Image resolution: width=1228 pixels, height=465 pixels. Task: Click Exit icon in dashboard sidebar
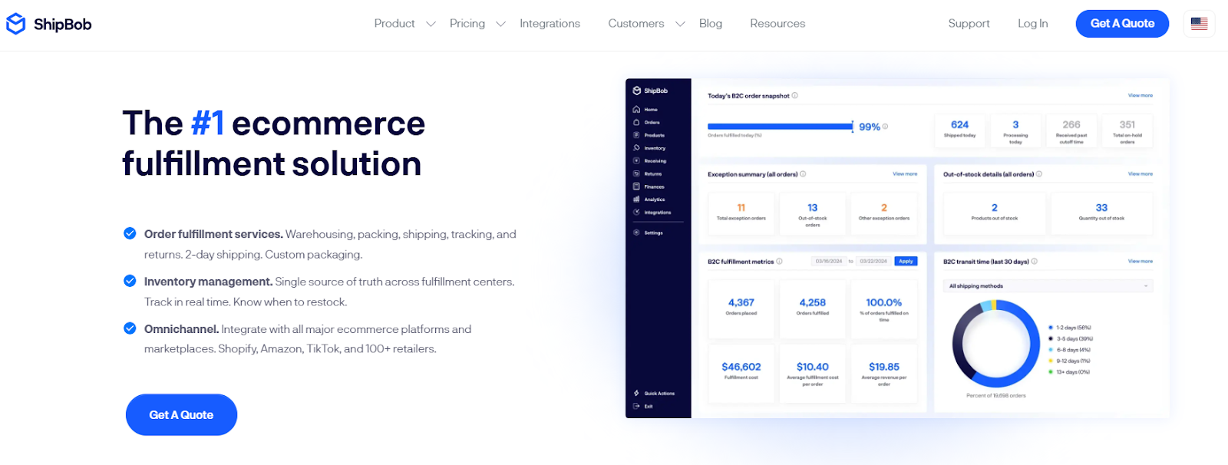(637, 407)
